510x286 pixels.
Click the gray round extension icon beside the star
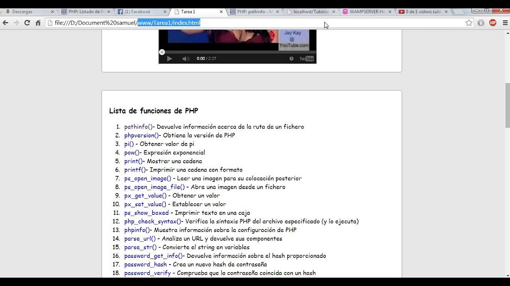point(481,23)
